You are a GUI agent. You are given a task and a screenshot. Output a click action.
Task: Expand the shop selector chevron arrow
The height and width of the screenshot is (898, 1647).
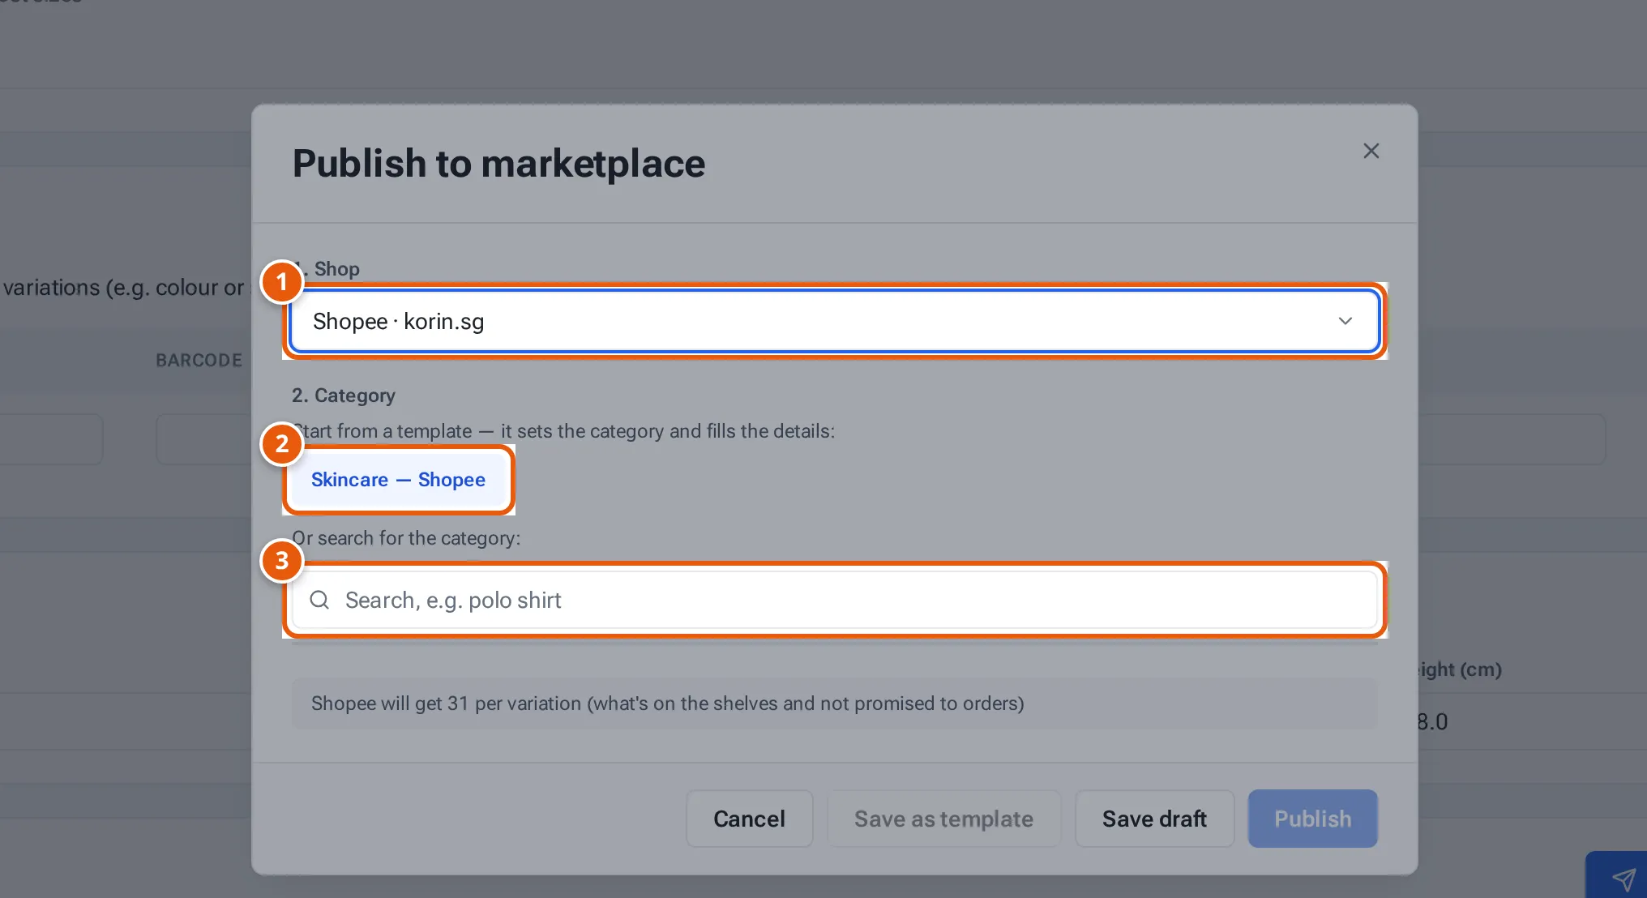click(1345, 321)
